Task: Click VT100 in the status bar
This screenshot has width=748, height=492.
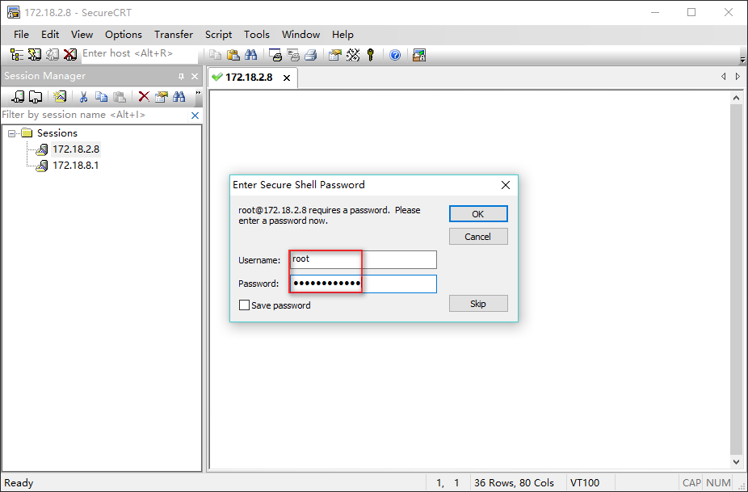Action: point(585,483)
